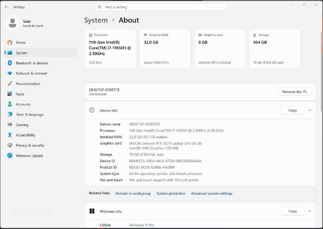
Task: Click the Pen and touch support value
Action: pyautogui.click(x=164, y=180)
